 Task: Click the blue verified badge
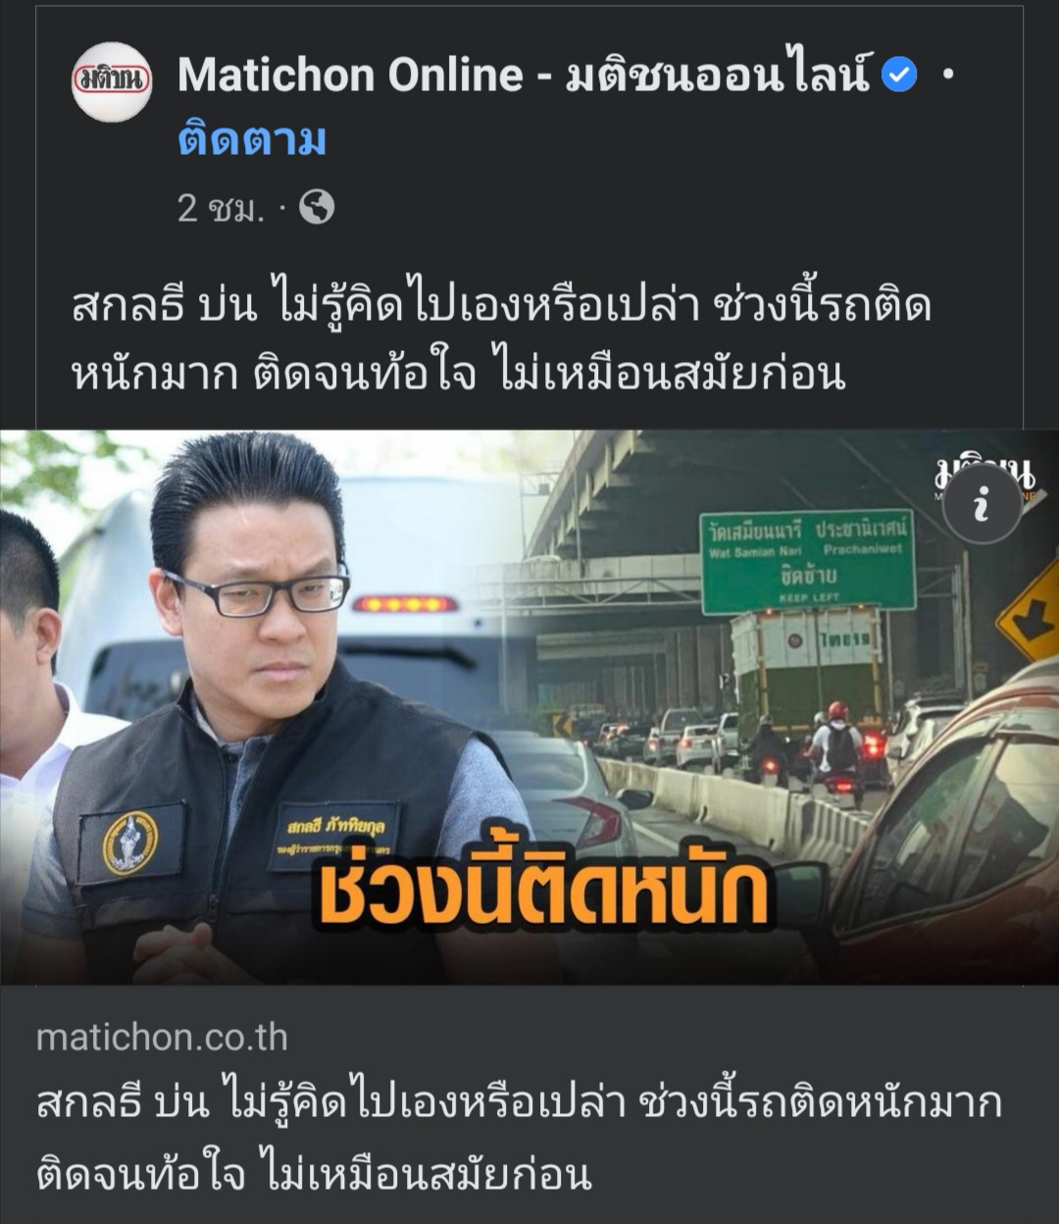899,75
